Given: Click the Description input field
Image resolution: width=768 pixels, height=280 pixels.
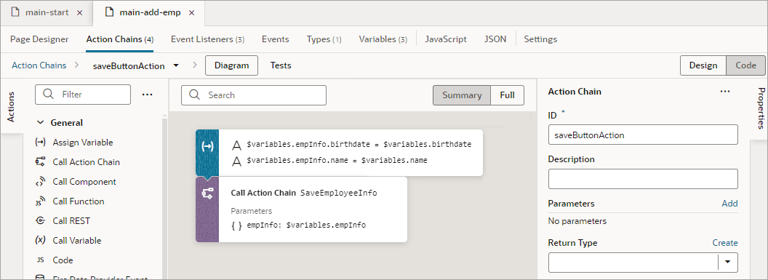Looking at the screenshot, I should point(643,179).
